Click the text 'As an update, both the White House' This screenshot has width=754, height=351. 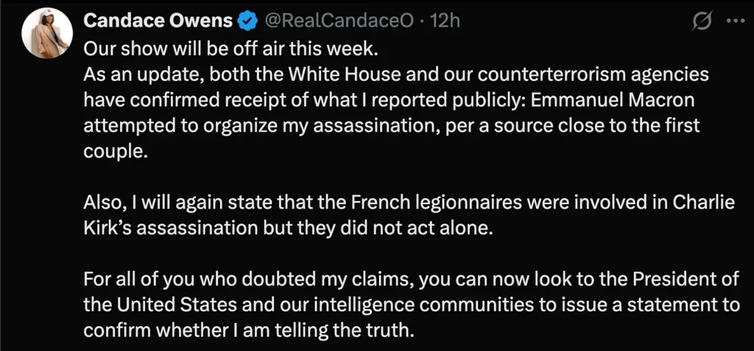point(214,74)
